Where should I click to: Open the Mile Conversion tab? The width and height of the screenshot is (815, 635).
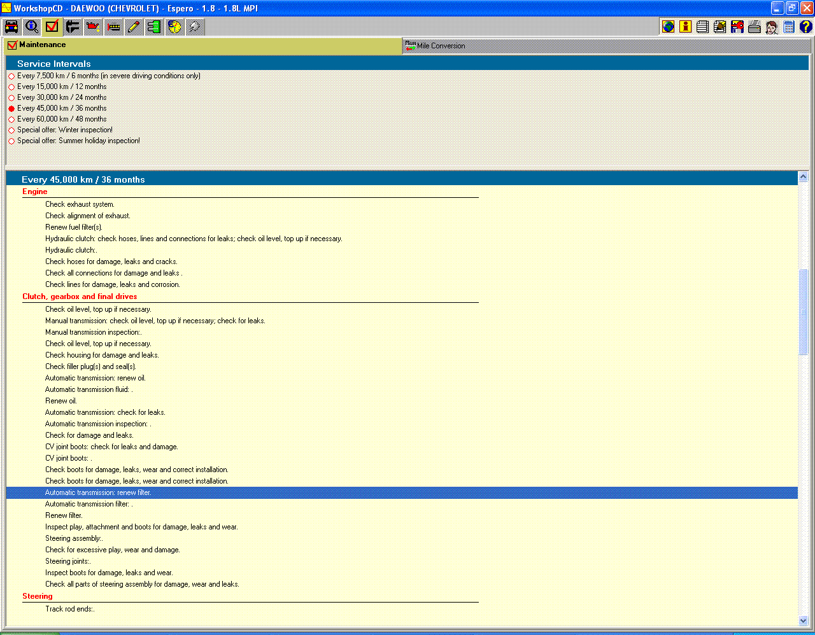(606, 46)
